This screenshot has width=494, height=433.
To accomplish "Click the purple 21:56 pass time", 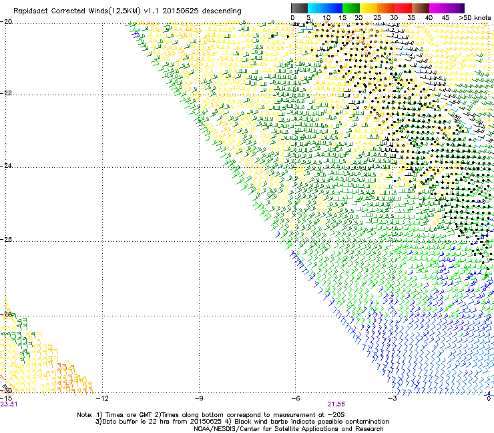I will click(x=336, y=404).
